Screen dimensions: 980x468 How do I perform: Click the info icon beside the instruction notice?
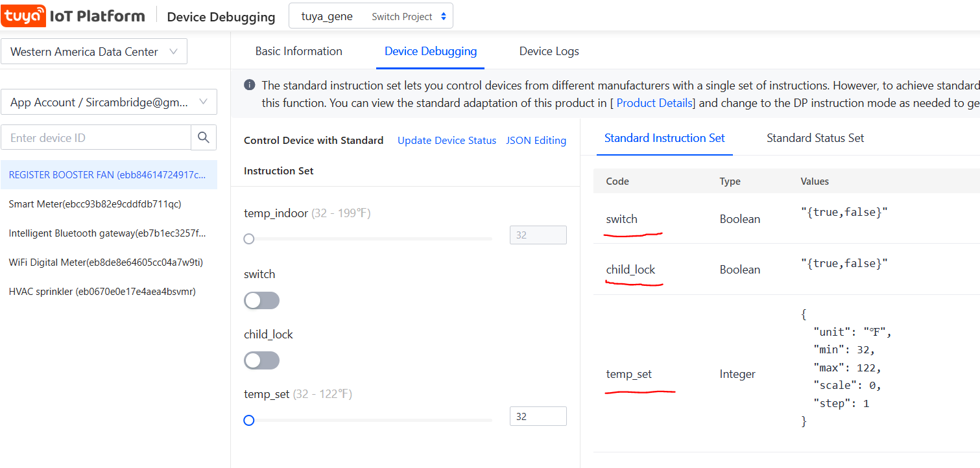(249, 85)
